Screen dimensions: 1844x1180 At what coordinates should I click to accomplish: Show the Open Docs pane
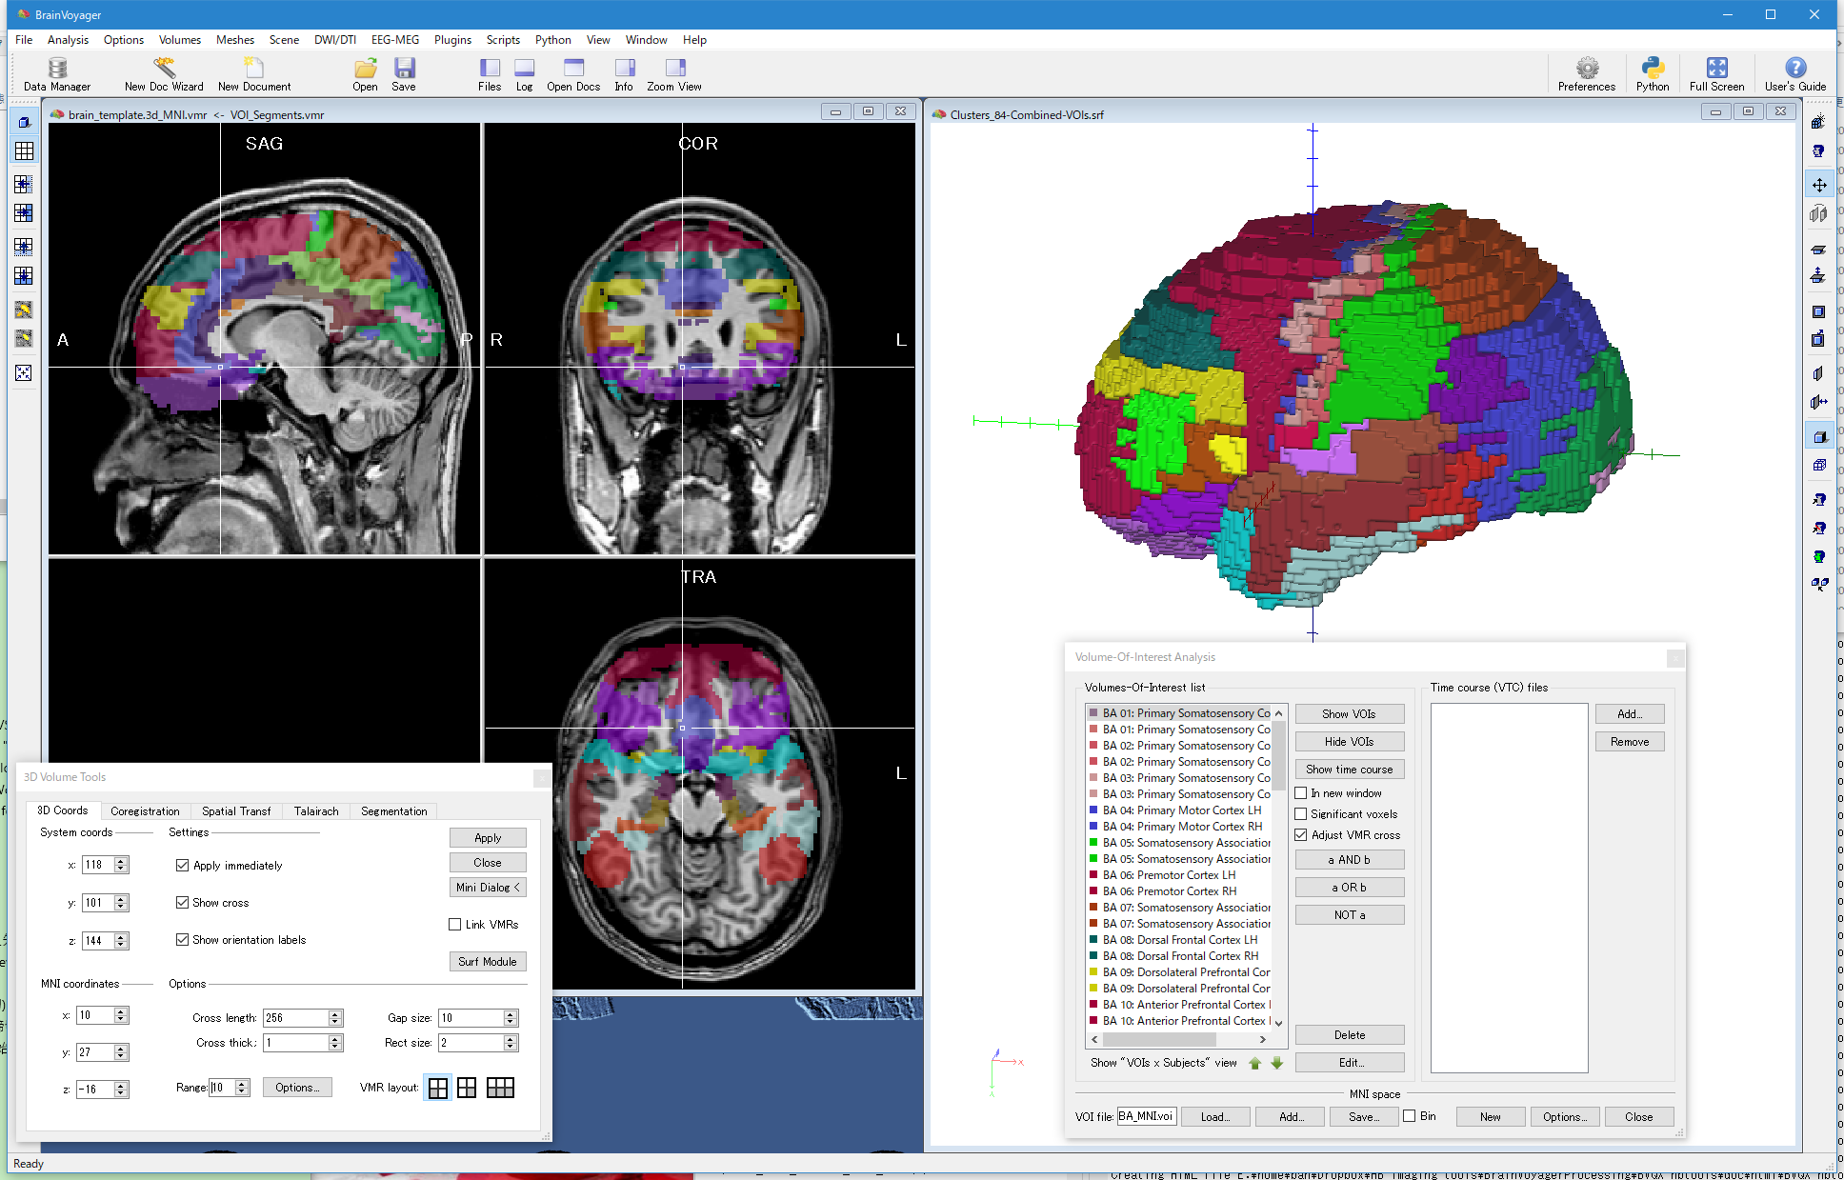pyautogui.click(x=573, y=73)
